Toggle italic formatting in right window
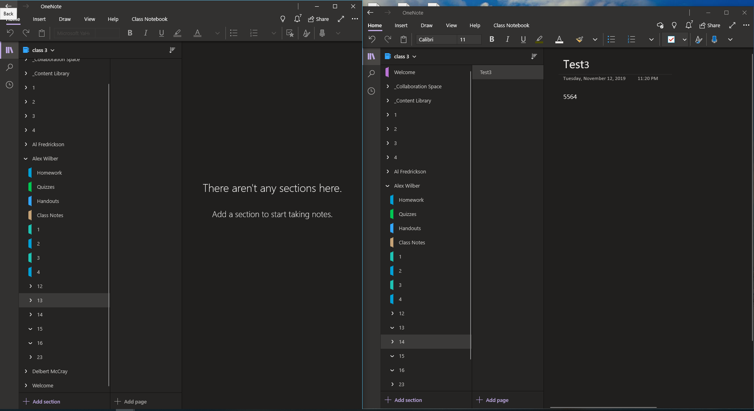The image size is (754, 411). coord(507,39)
